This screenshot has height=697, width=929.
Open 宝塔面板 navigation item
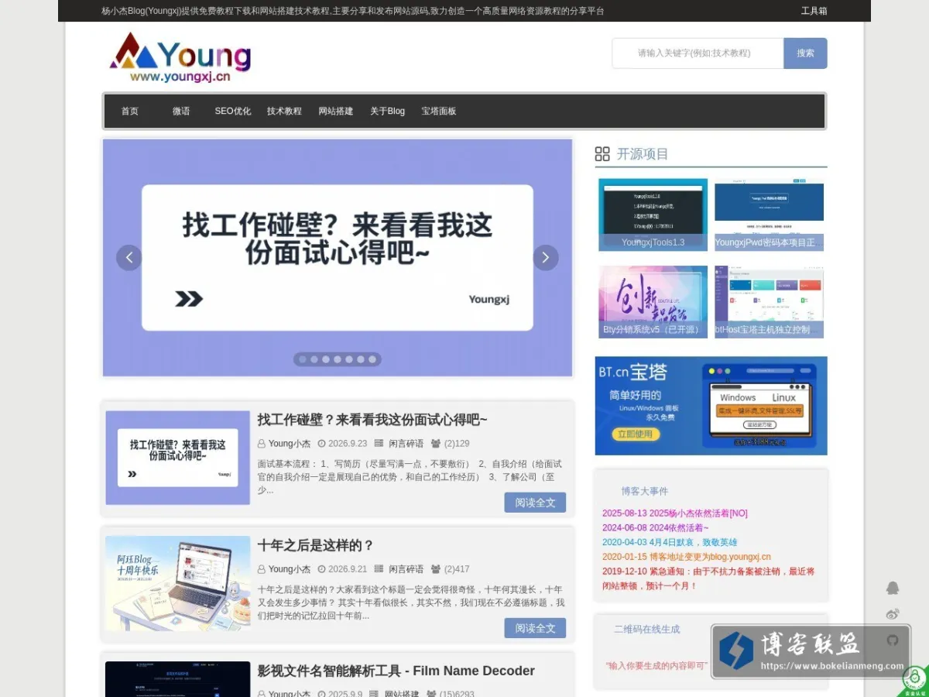[439, 112]
